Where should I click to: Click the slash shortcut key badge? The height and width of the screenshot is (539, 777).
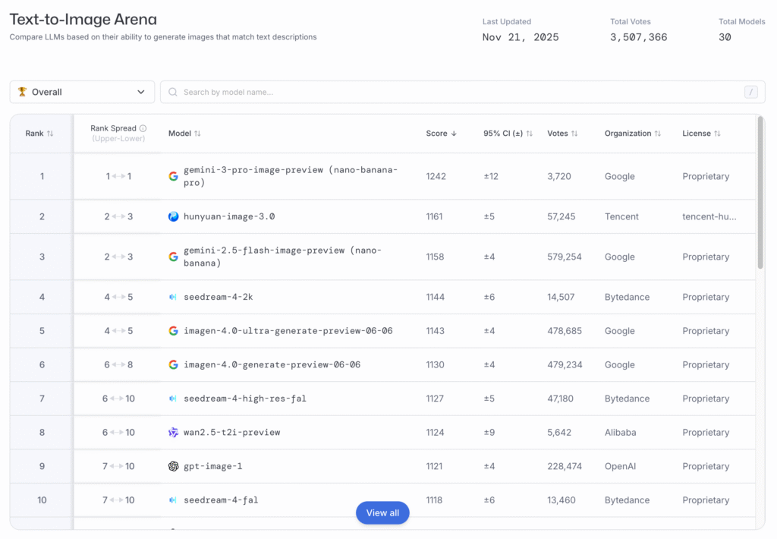tap(751, 92)
